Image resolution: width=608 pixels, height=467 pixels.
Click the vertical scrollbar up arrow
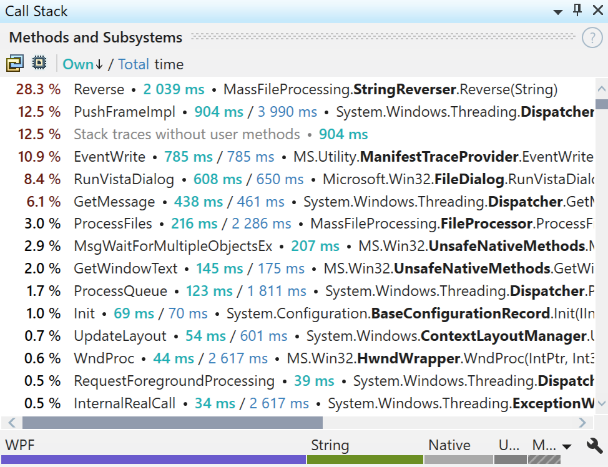click(601, 89)
